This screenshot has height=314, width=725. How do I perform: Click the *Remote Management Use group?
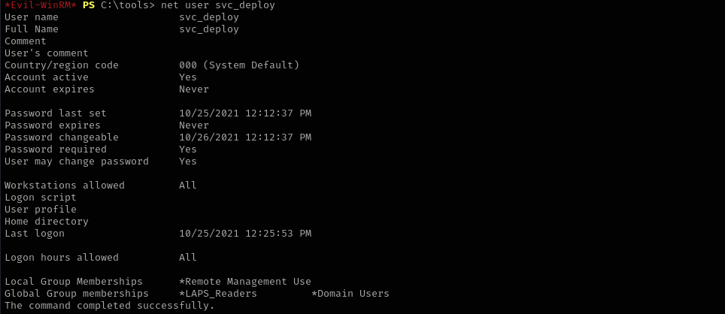(245, 282)
